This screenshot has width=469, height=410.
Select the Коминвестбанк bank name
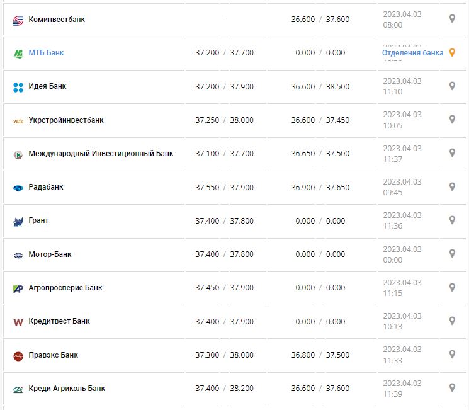coord(57,20)
